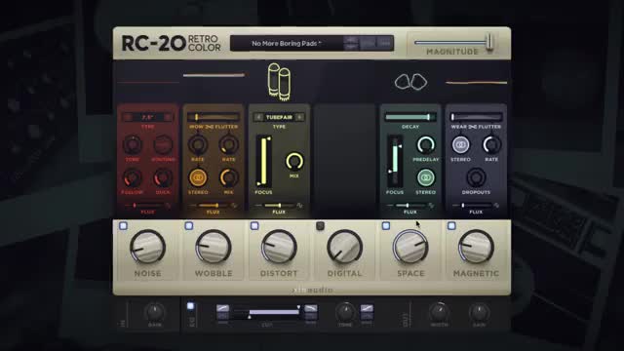
Task: Click the tube pair icon above Distort
Action: click(279, 81)
